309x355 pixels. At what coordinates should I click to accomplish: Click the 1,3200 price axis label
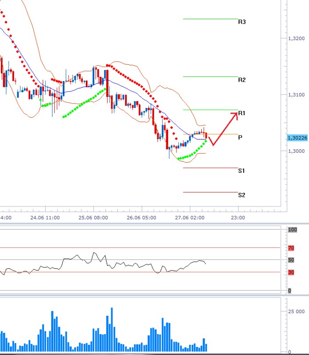click(x=296, y=39)
